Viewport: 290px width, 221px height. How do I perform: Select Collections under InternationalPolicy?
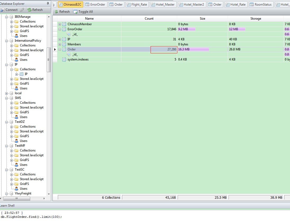[28, 46]
